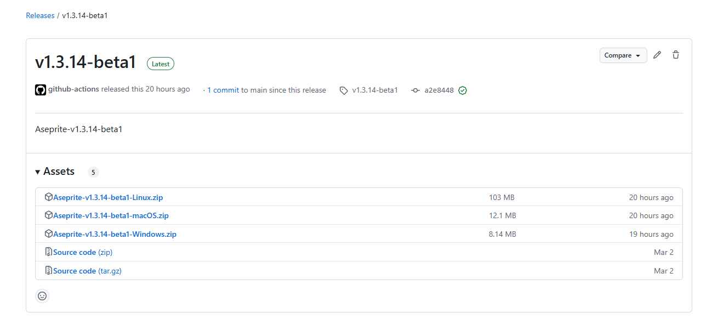Collapse the Assets section
The image size is (718, 336).
(55, 172)
